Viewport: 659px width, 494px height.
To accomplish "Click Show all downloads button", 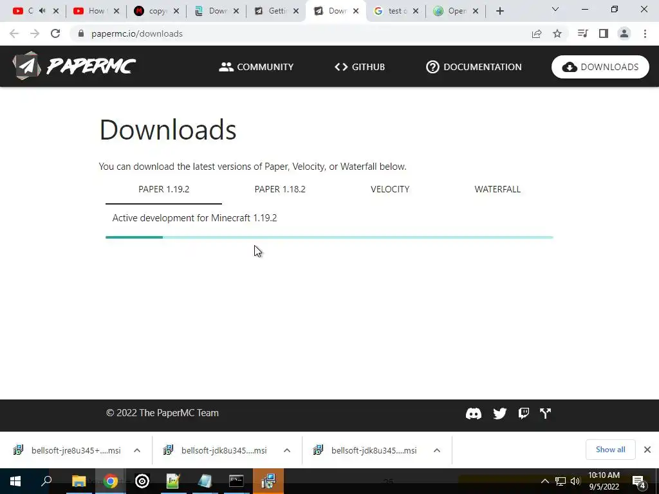I will pyautogui.click(x=610, y=450).
